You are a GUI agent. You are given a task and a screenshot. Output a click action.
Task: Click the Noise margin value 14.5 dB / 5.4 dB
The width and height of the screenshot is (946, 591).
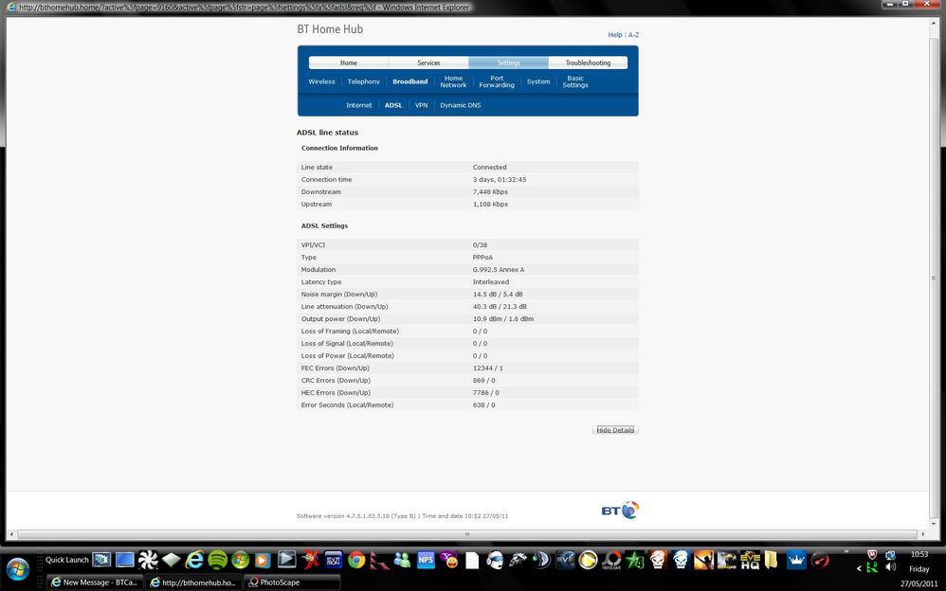point(498,295)
